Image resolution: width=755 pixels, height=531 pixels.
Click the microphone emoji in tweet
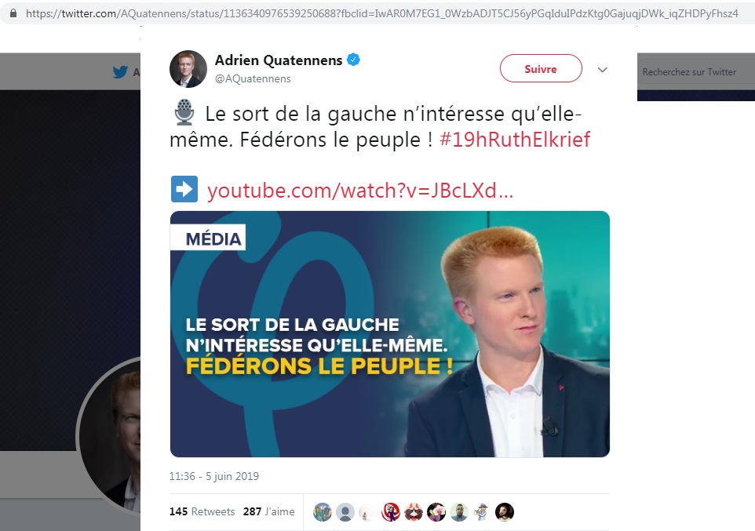(184, 112)
